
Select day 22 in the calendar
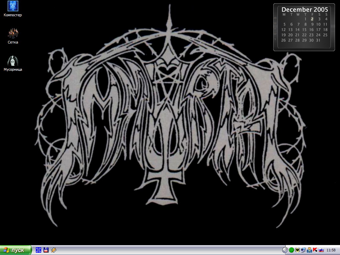click(x=304, y=35)
